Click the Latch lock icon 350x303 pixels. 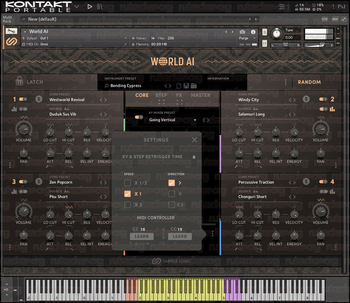(20, 81)
